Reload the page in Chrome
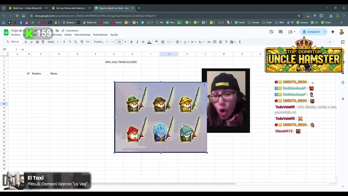The image size is (348, 196). [x=17, y=16]
